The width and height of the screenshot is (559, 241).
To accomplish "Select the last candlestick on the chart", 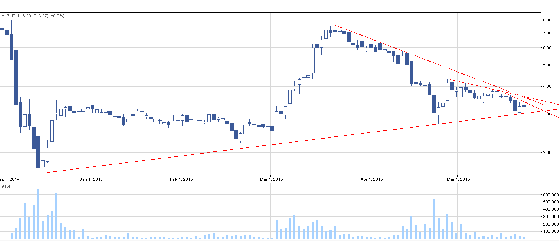I will pyautogui.click(x=524, y=106).
